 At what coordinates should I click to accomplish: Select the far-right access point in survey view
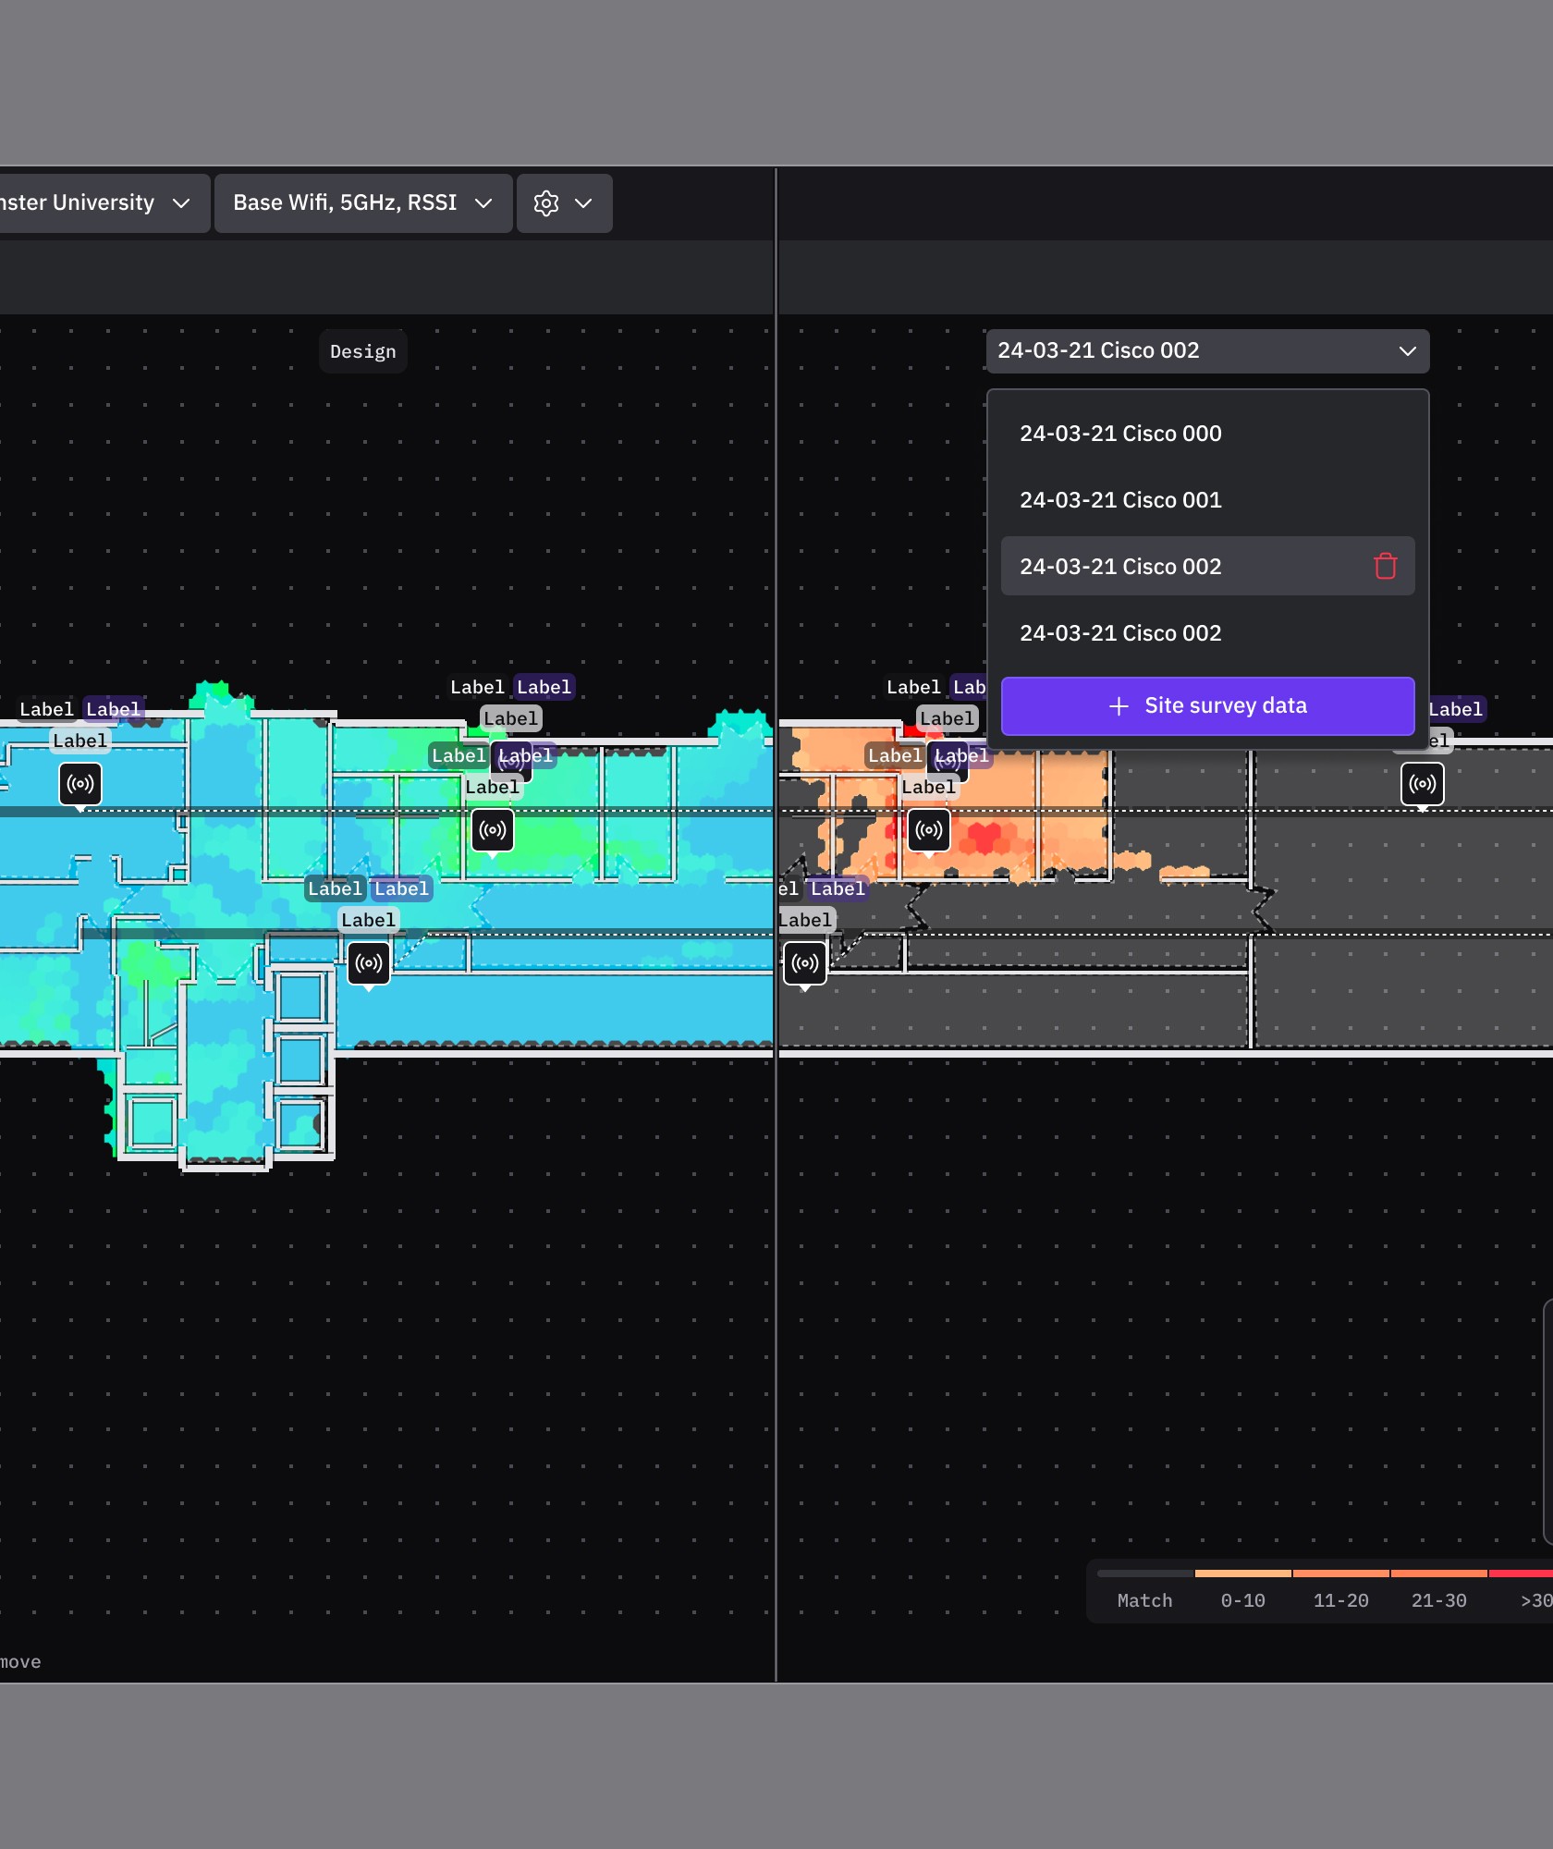point(1423,784)
